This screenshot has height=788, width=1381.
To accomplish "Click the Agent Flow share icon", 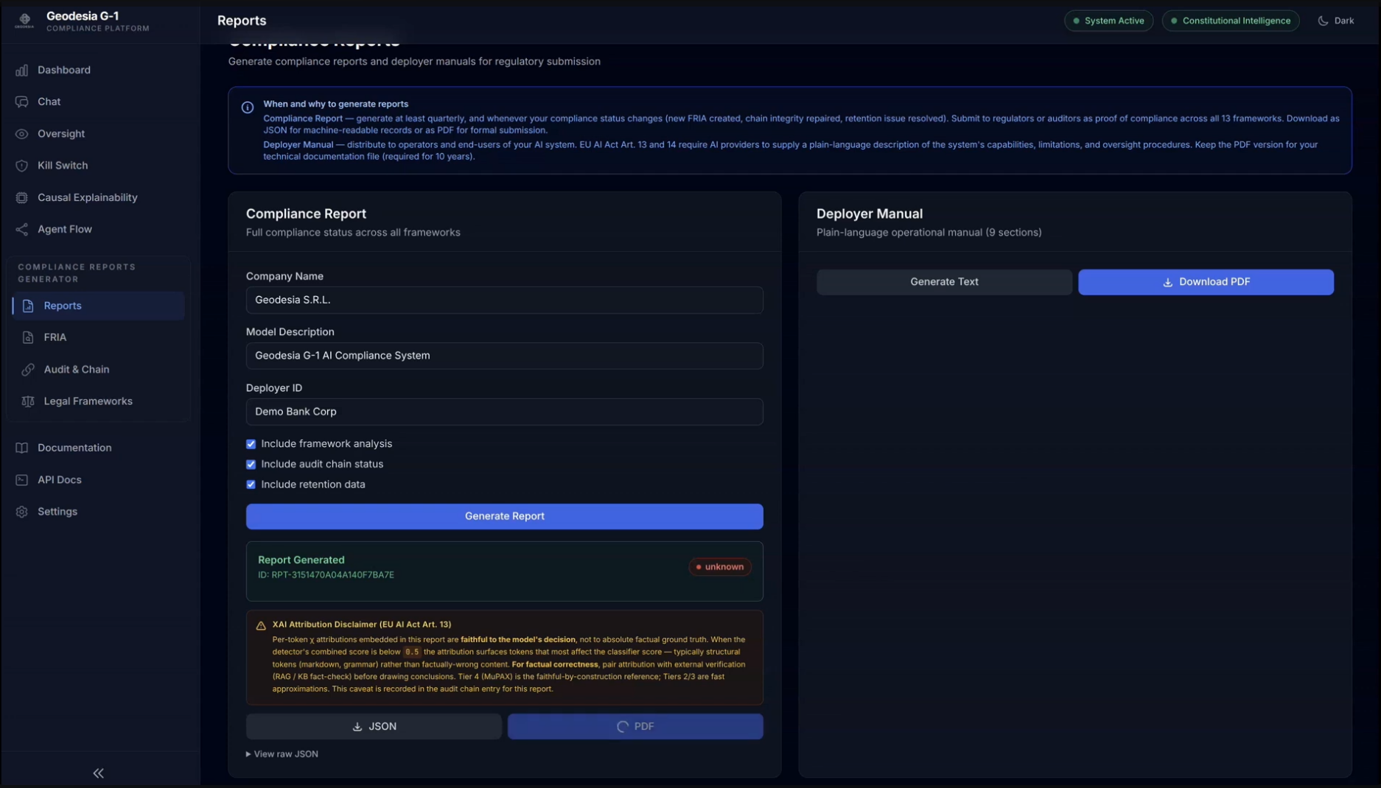I will (x=22, y=229).
